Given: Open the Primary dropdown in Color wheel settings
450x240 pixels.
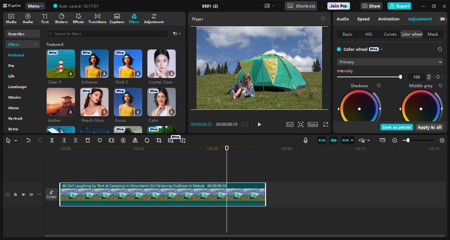Looking at the screenshot, I should (390, 62).
